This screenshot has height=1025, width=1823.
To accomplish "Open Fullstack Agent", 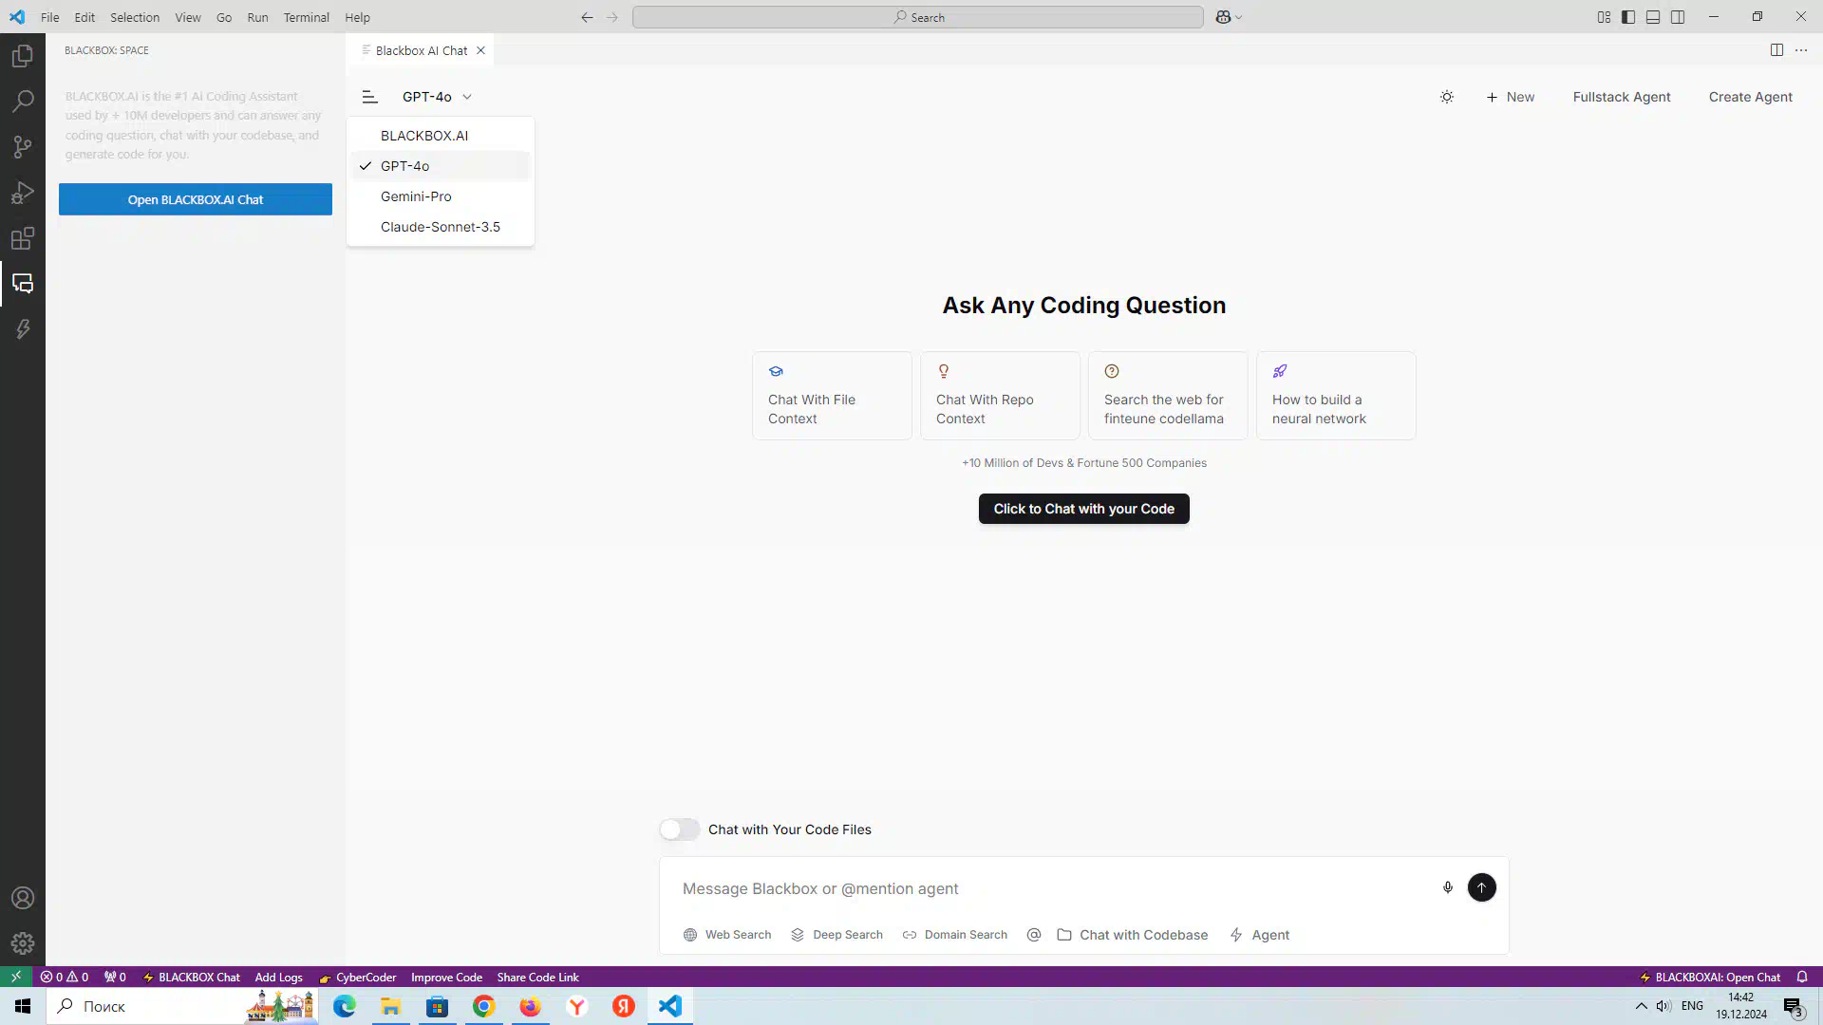I will click(x=1622, y=97).
